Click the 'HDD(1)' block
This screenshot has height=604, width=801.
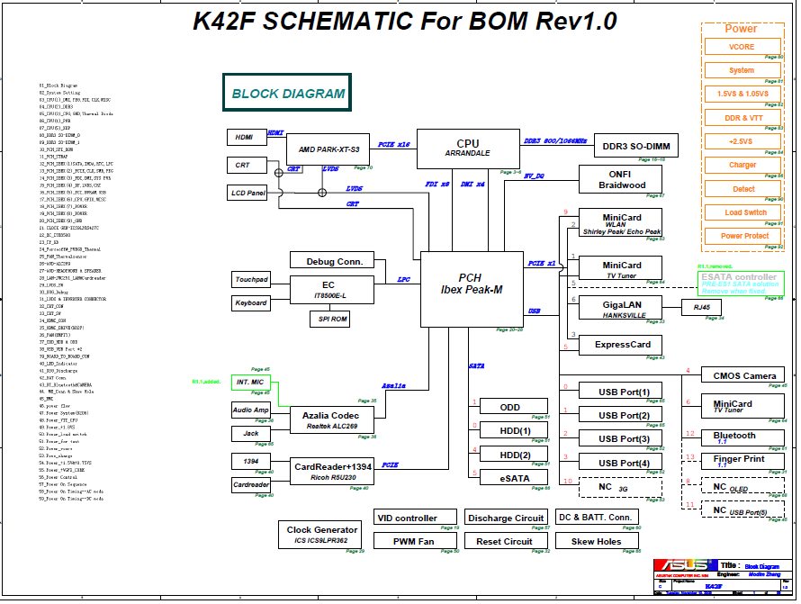513,430
